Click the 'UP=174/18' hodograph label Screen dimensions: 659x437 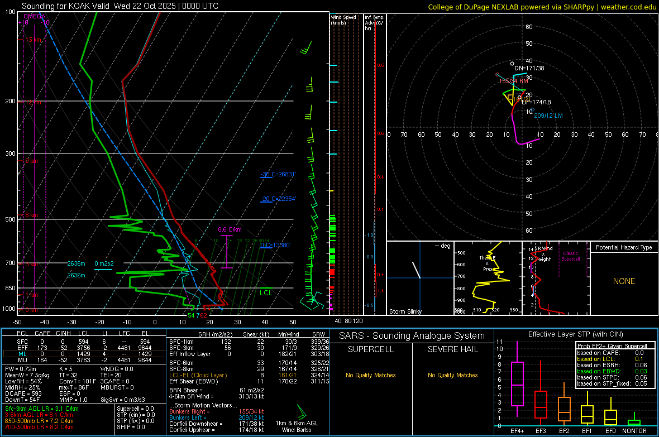coord(536,102)
